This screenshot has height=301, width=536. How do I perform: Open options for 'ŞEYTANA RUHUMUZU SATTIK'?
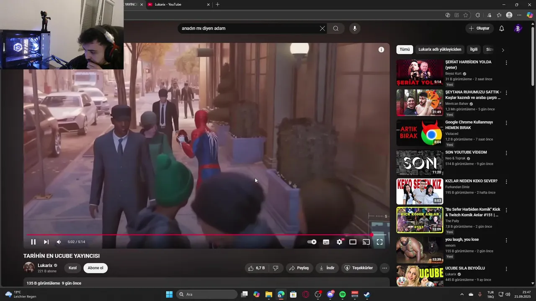pos(506,93)
